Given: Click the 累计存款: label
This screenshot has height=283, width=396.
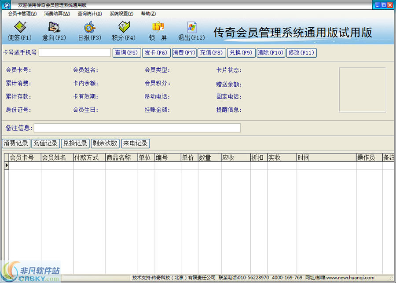Looking at the screenshot, I should tap(18, 96).
